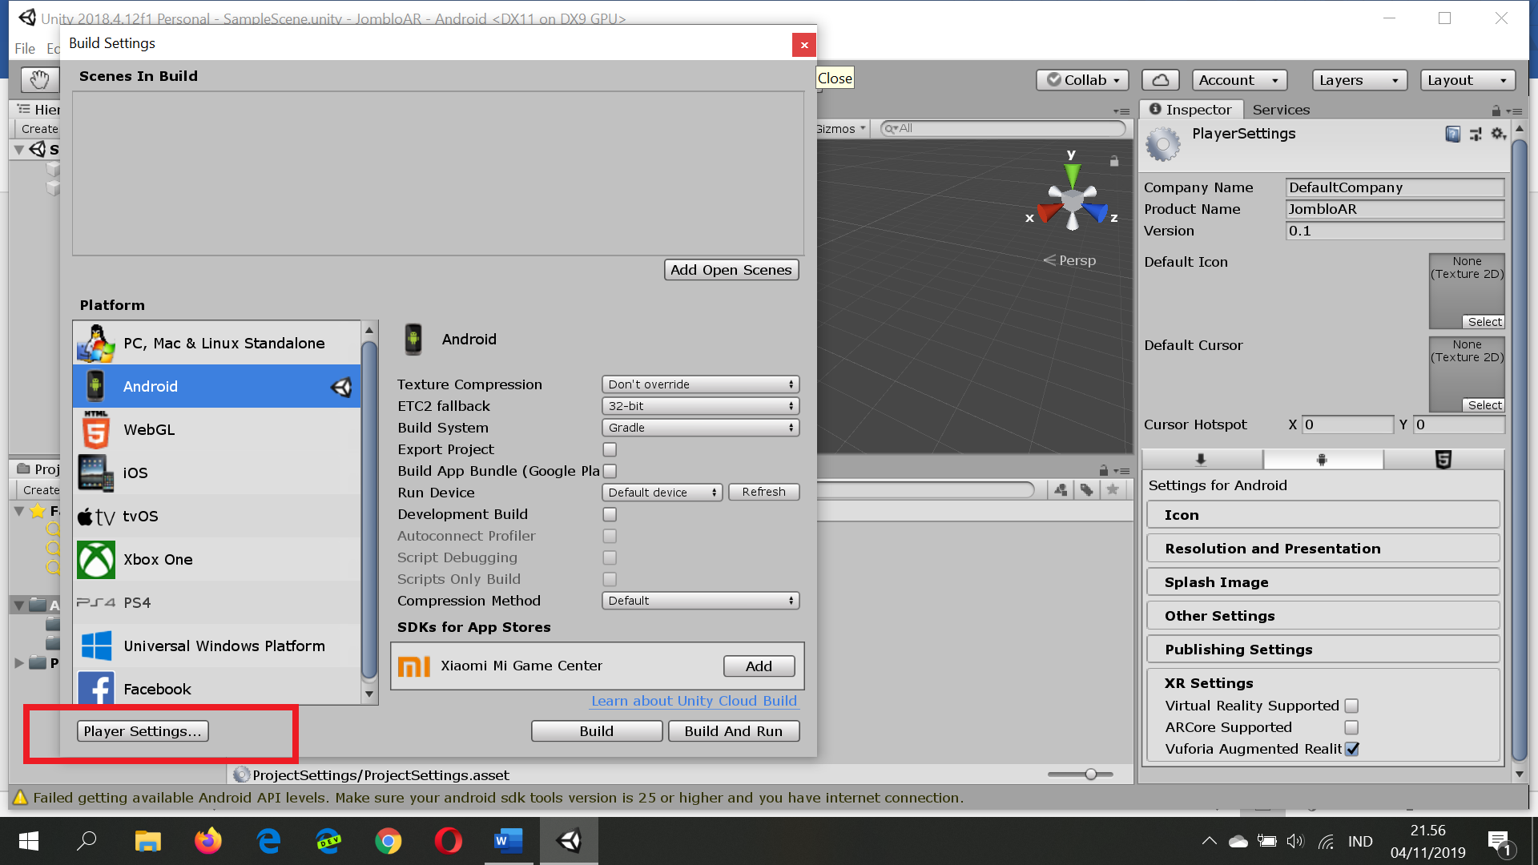The width and height of the screenshot is (1538, 865).
Task: Toggle the Export Project checkbox
Action: point(610,449)
